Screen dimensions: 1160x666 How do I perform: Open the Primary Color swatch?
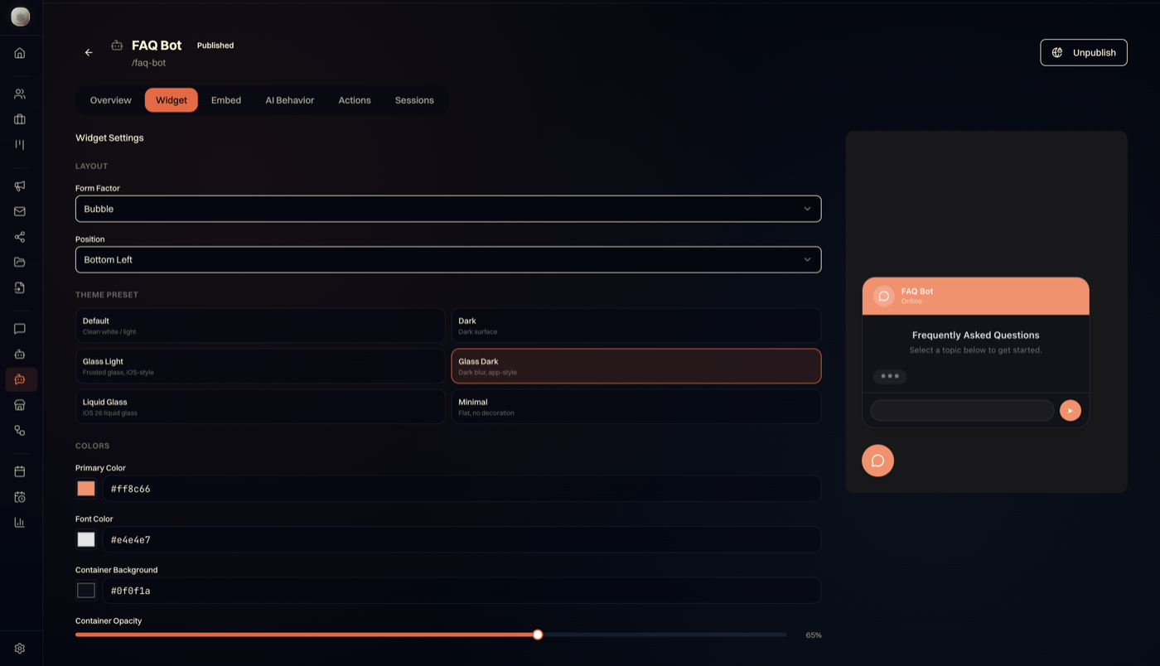point(86,489)
